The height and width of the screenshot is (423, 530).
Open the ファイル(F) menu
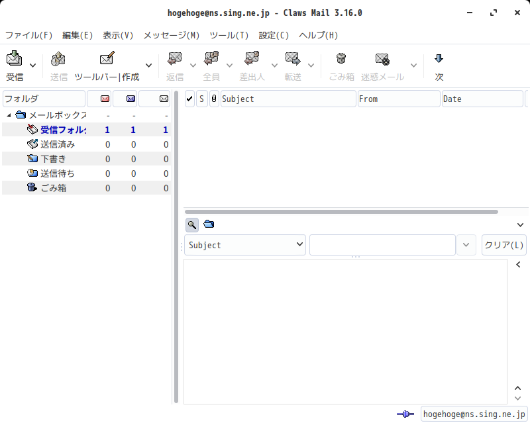(29, 35)
